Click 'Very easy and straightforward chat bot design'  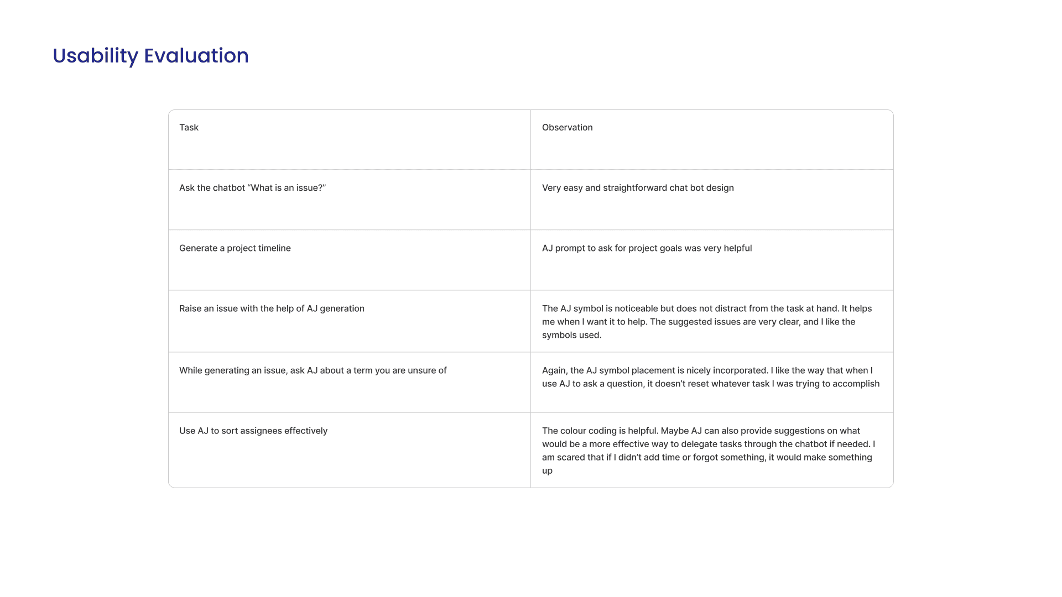pyautogui.click(x=638, y=188)
